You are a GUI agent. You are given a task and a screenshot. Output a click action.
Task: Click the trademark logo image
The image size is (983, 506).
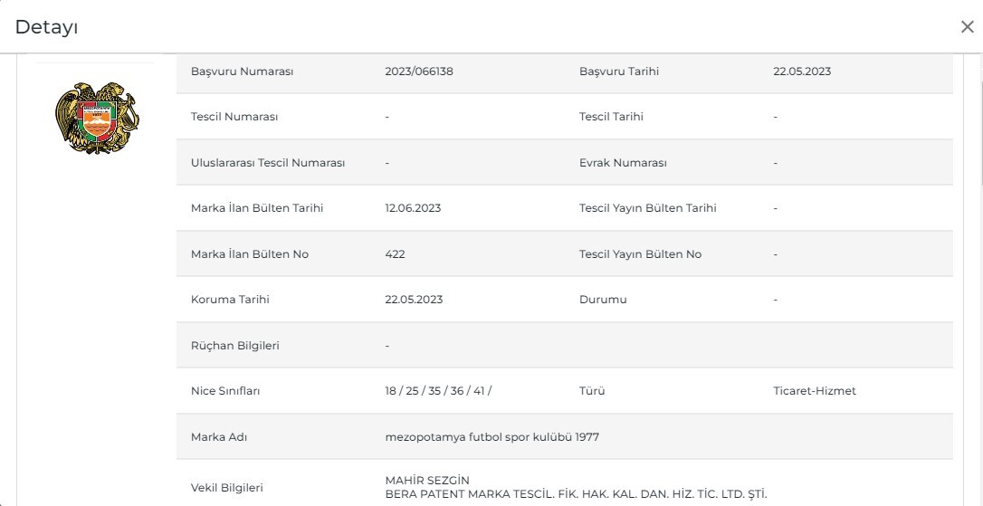point(97,118)
